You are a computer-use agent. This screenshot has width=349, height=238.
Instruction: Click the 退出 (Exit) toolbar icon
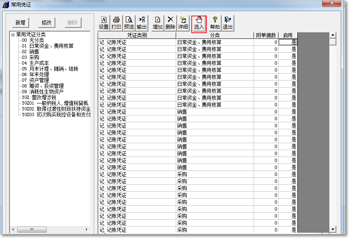tap(227, 23)
